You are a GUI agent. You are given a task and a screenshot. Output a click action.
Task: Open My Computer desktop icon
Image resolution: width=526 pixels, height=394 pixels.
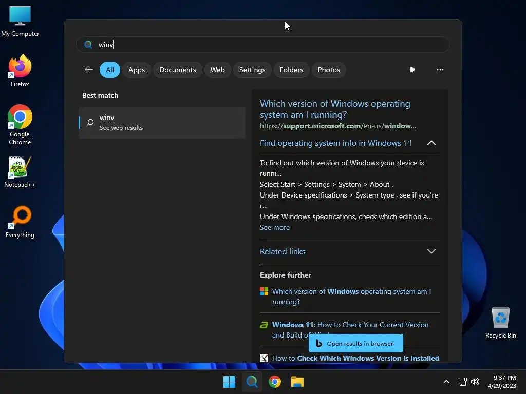point(20,22)
